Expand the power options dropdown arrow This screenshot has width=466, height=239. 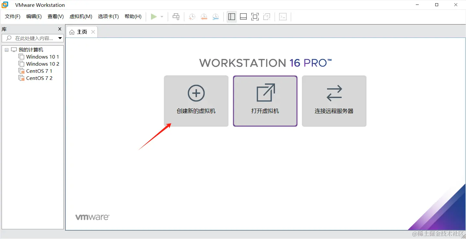[x=162, y=17]
